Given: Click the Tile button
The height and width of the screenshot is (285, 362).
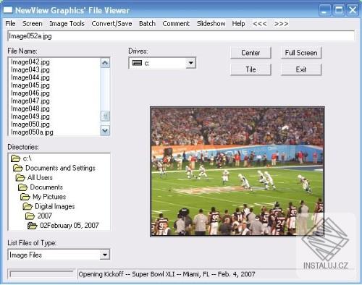Looking at the screenshot, I should tap(251, 69).
